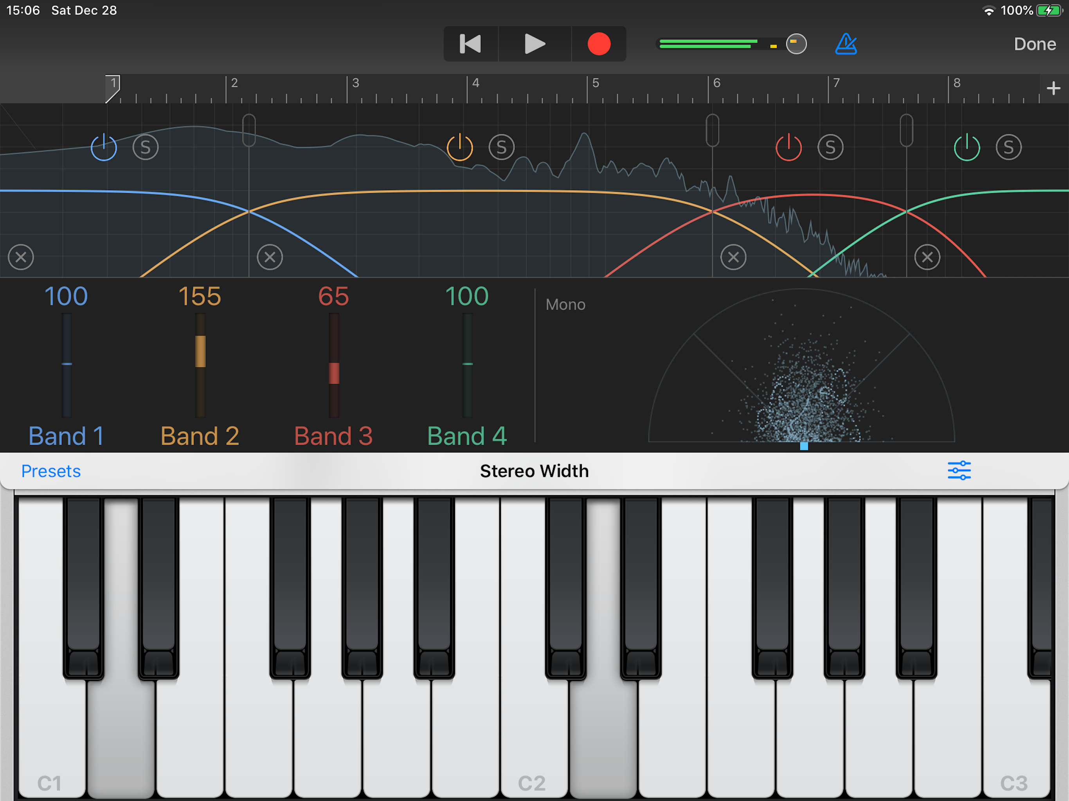Toggle the blue Band 1 power button
1069x801 pixels.
point(103,147)
